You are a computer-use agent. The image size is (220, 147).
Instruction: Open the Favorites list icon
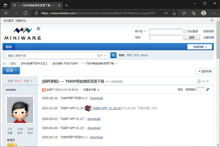point(184,13)
